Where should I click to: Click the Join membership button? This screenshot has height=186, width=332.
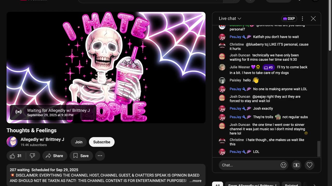(79, 142)
